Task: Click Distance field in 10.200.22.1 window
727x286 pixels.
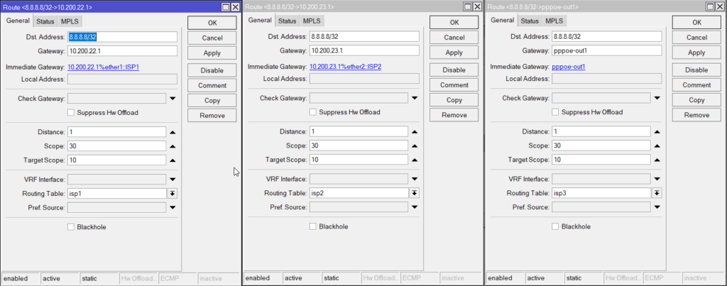Action: 117,132
